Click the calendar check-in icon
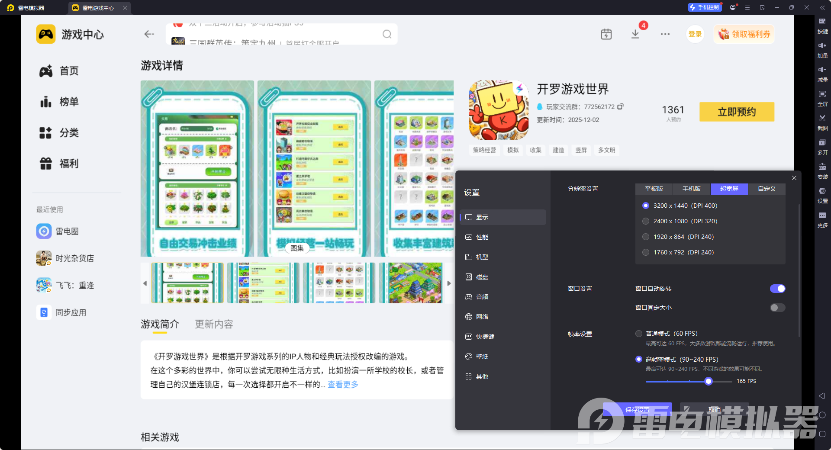Viewport: 831px width, 450px height. coord(606,34)
